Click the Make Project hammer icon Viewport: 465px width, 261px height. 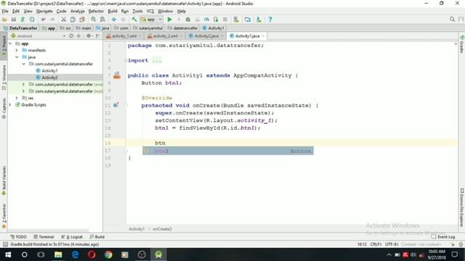click(x=134, y=20)
